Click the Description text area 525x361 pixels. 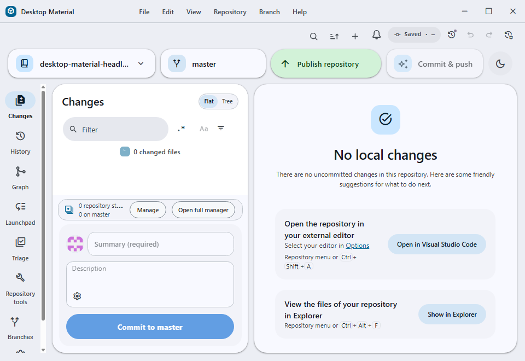150,284
